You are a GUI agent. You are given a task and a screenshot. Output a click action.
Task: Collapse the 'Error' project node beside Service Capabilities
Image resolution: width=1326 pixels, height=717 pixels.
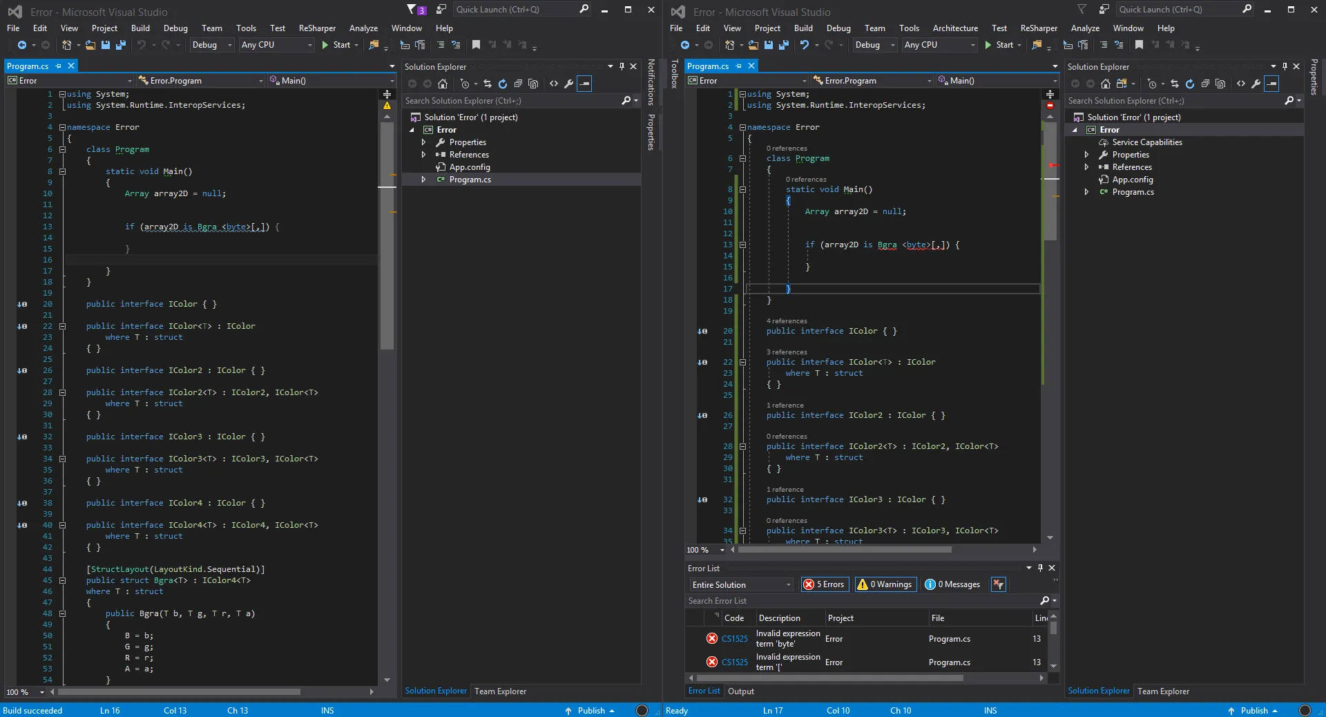[x=1075, y=130]
